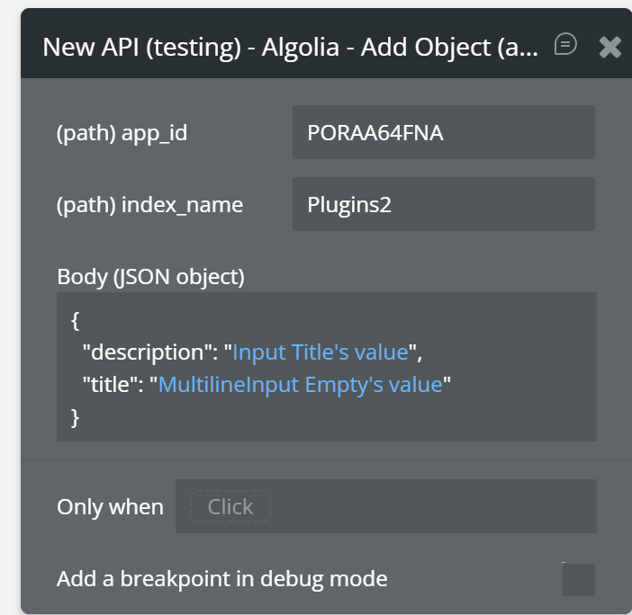Screen dimensions: 632x615
Task: Select the (path) index_name label
Action: coord(149,205)
